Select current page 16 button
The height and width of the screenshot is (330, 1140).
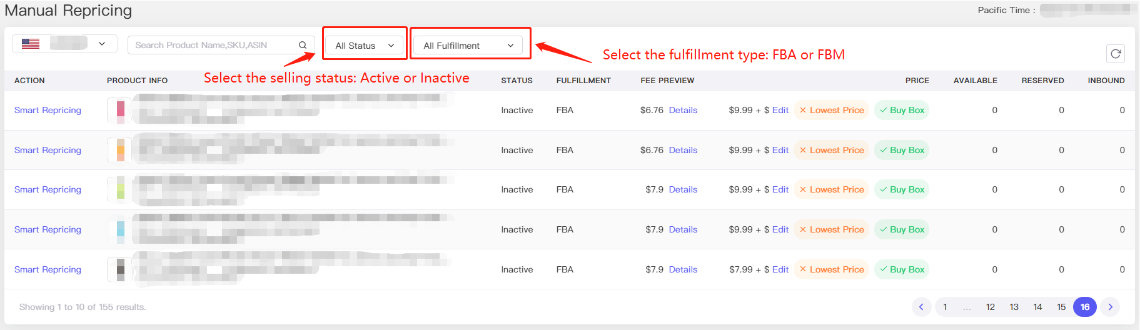click(x=1085, y=307)
